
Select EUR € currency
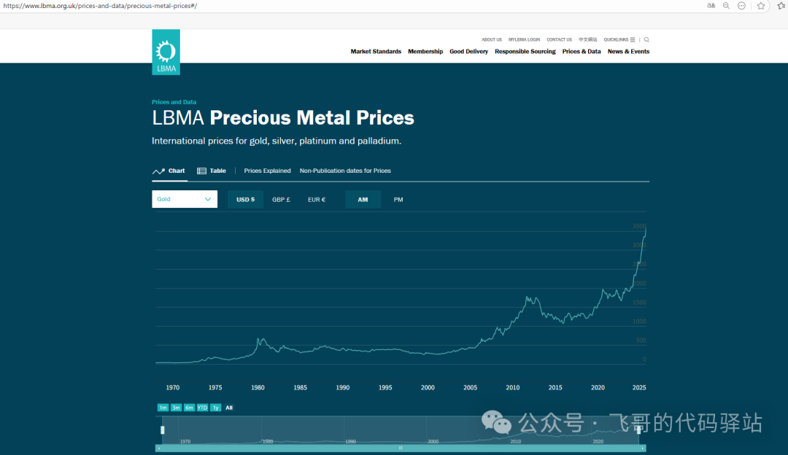pos(317,199)
